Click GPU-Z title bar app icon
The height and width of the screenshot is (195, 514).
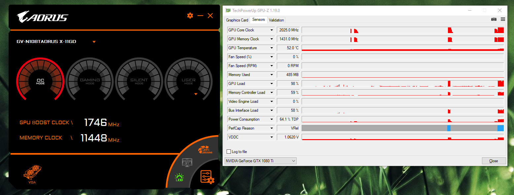coord(228,11)
